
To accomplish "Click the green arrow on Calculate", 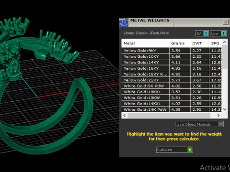I will click(190, 150).
